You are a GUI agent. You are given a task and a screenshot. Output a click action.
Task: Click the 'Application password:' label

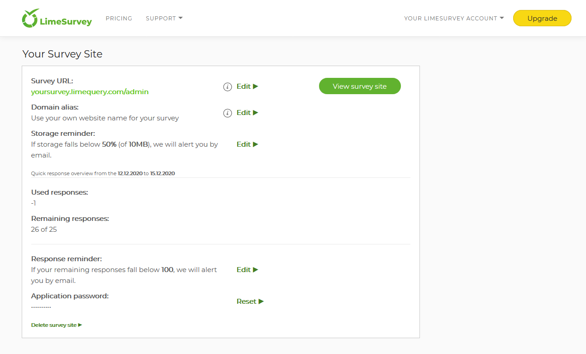coord(70,296)
